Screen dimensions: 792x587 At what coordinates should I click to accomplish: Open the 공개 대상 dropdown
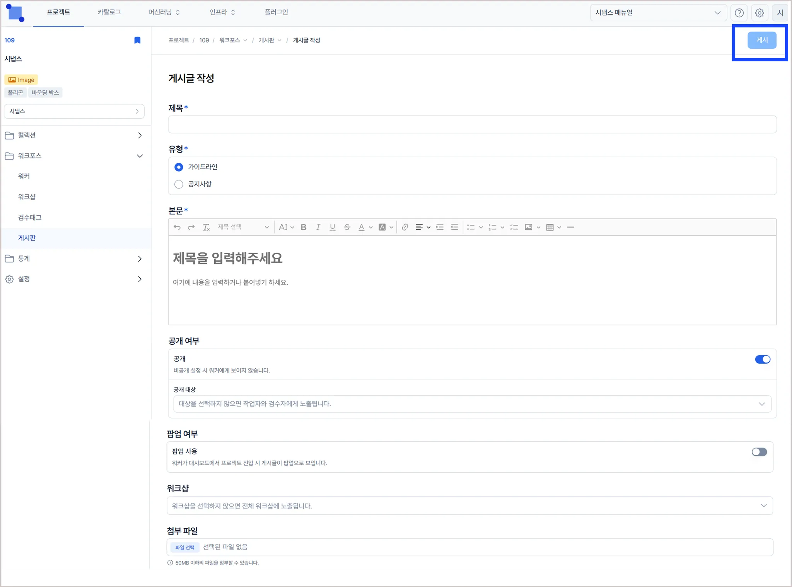point(472,404)
